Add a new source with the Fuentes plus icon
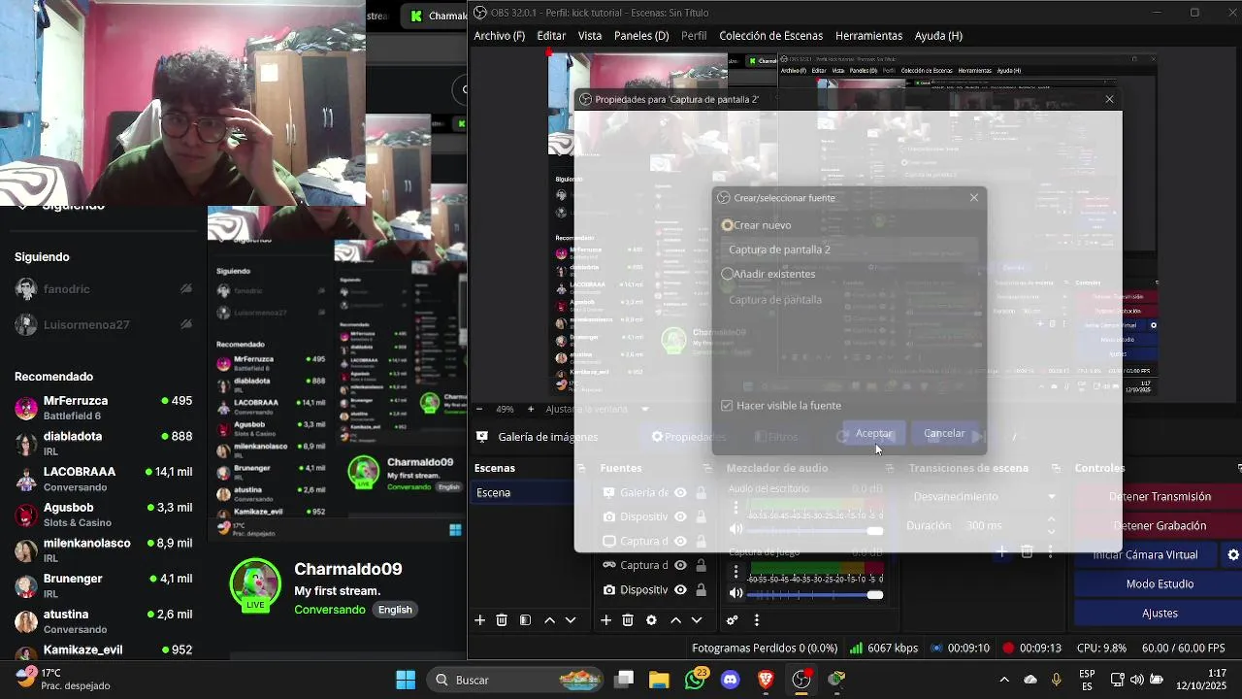Viewport: 1242px width, 699px height. click(605, 620)
